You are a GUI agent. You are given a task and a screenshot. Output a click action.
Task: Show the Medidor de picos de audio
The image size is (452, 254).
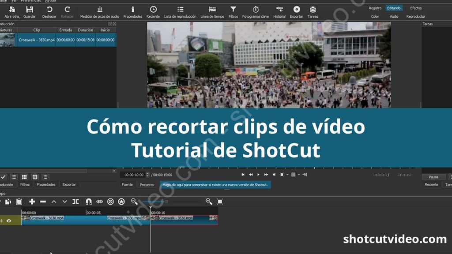click(99, 10)
